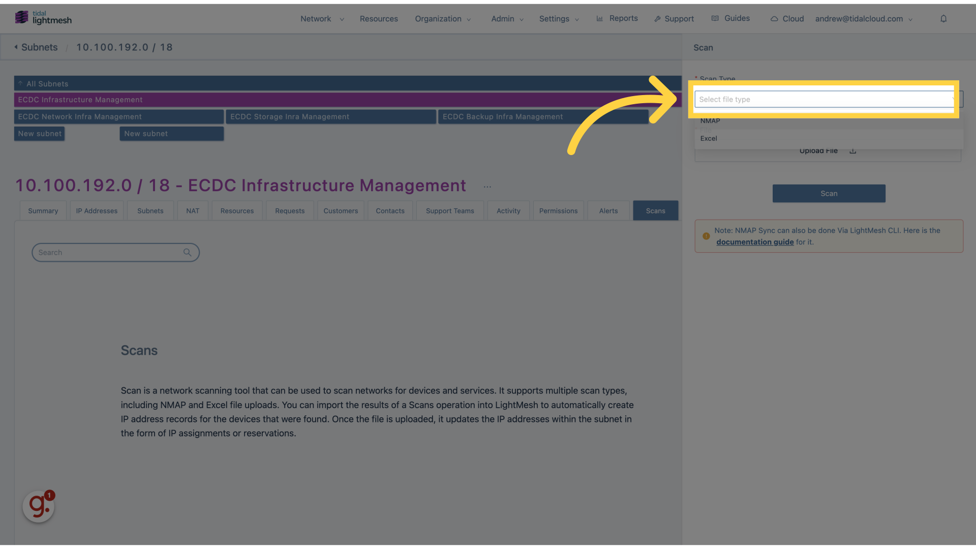Switch to the Contacts tab

click(390, 211)
